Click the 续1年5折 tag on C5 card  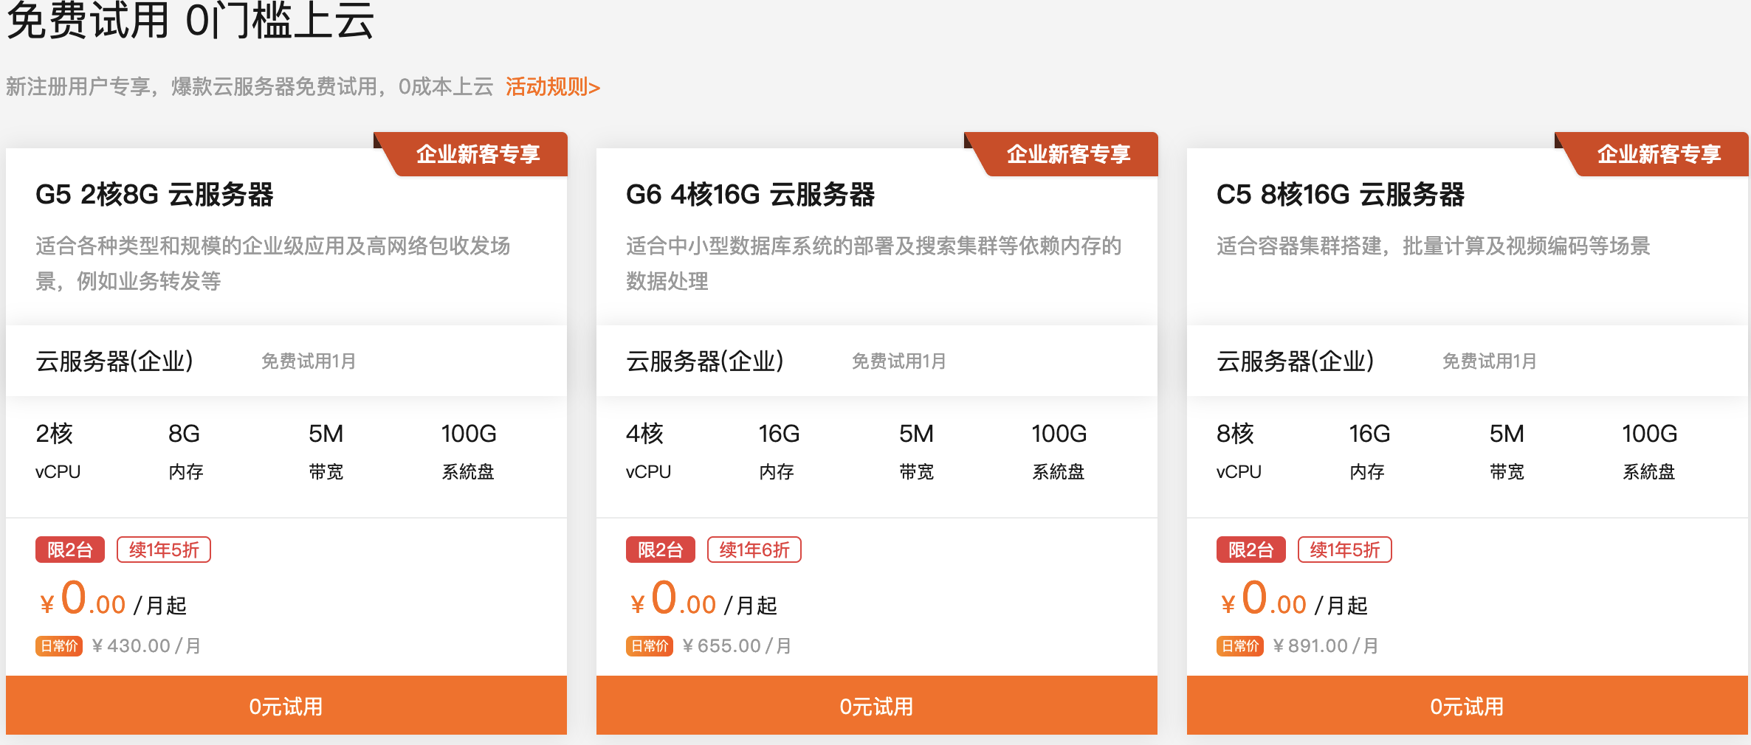[x=1344, y=550]
